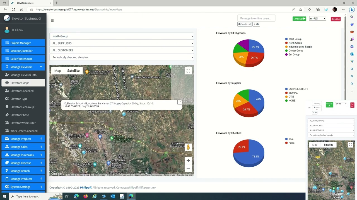Zoom out on the main map

point(188,168)
